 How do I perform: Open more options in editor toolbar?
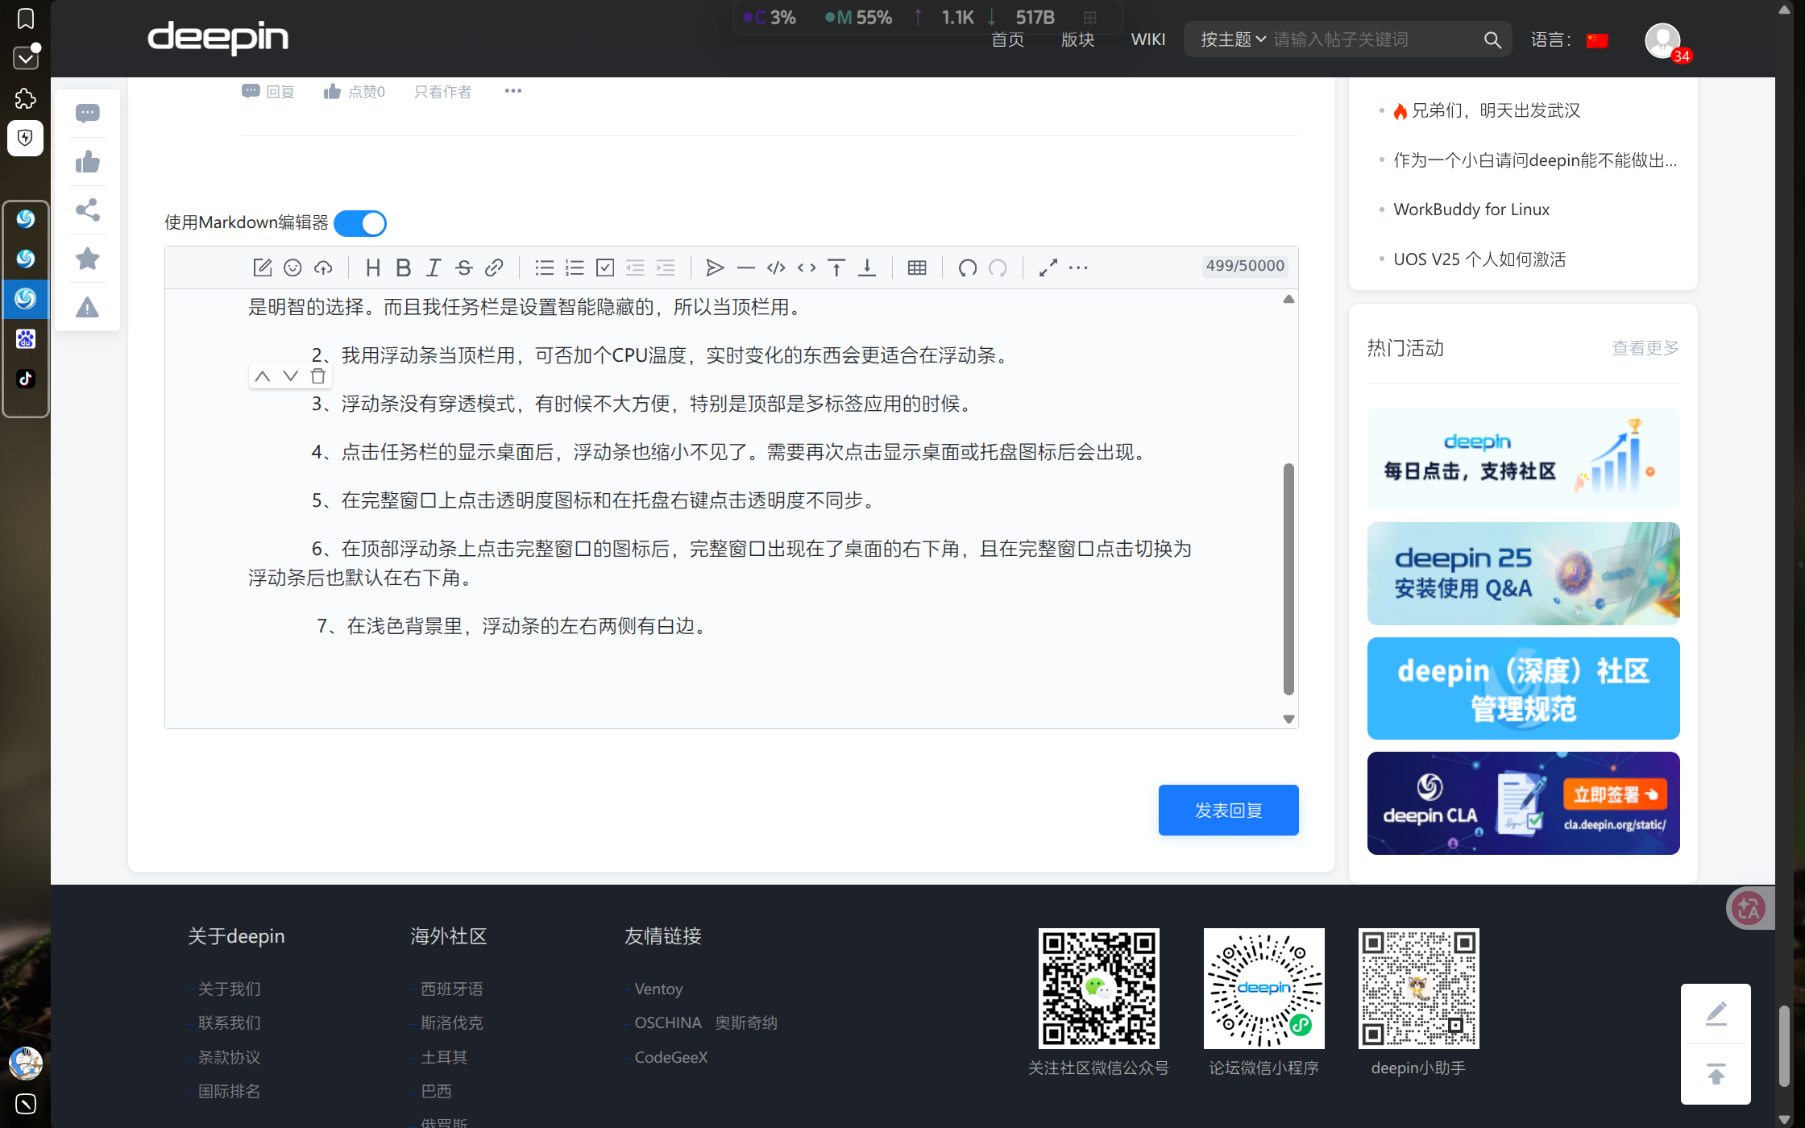(1078, 267)
